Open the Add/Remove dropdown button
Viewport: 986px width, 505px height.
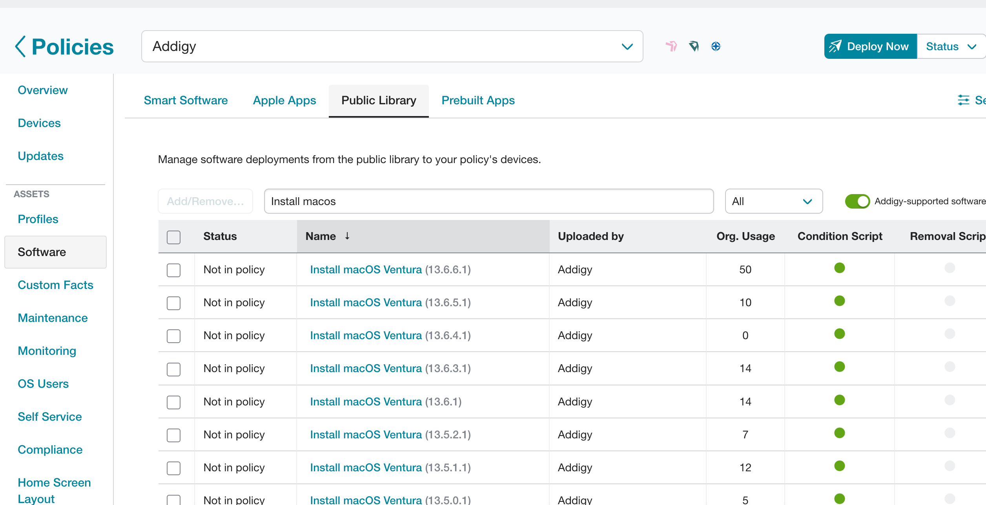coord(205,201)
